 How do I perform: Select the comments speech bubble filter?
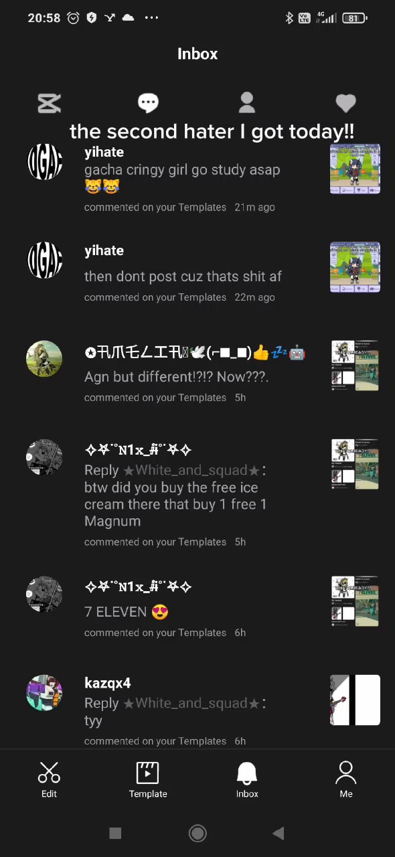[148, 102]
